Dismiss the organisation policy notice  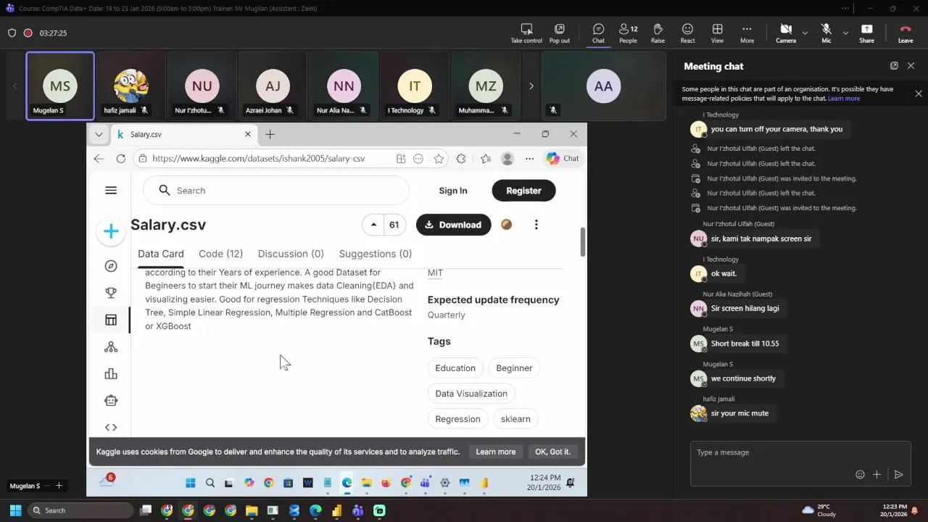click(919, 94)
